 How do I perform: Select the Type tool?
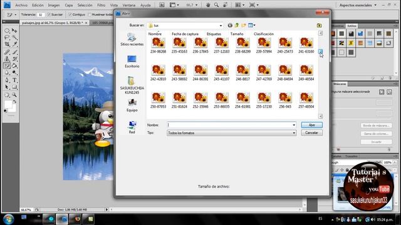14,81
